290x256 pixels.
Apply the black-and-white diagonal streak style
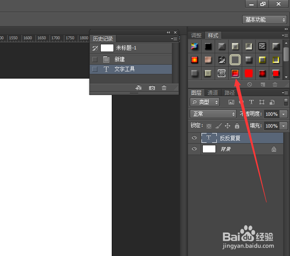pos(221,60)
